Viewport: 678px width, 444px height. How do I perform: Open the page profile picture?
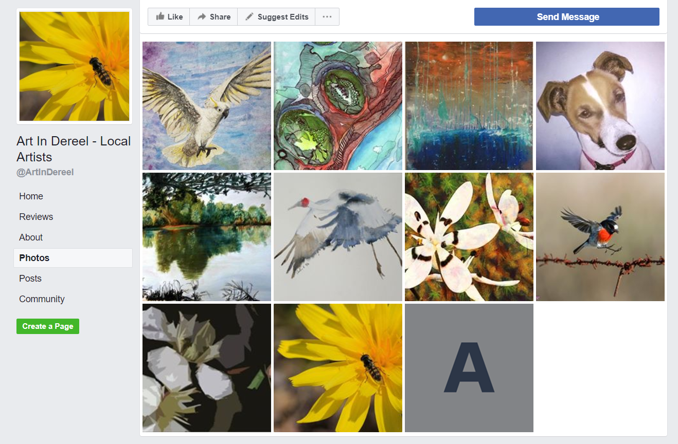(x=74, y=66)
